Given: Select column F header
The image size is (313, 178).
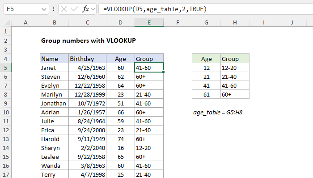Looking at the screenshot, I should 178,22.
